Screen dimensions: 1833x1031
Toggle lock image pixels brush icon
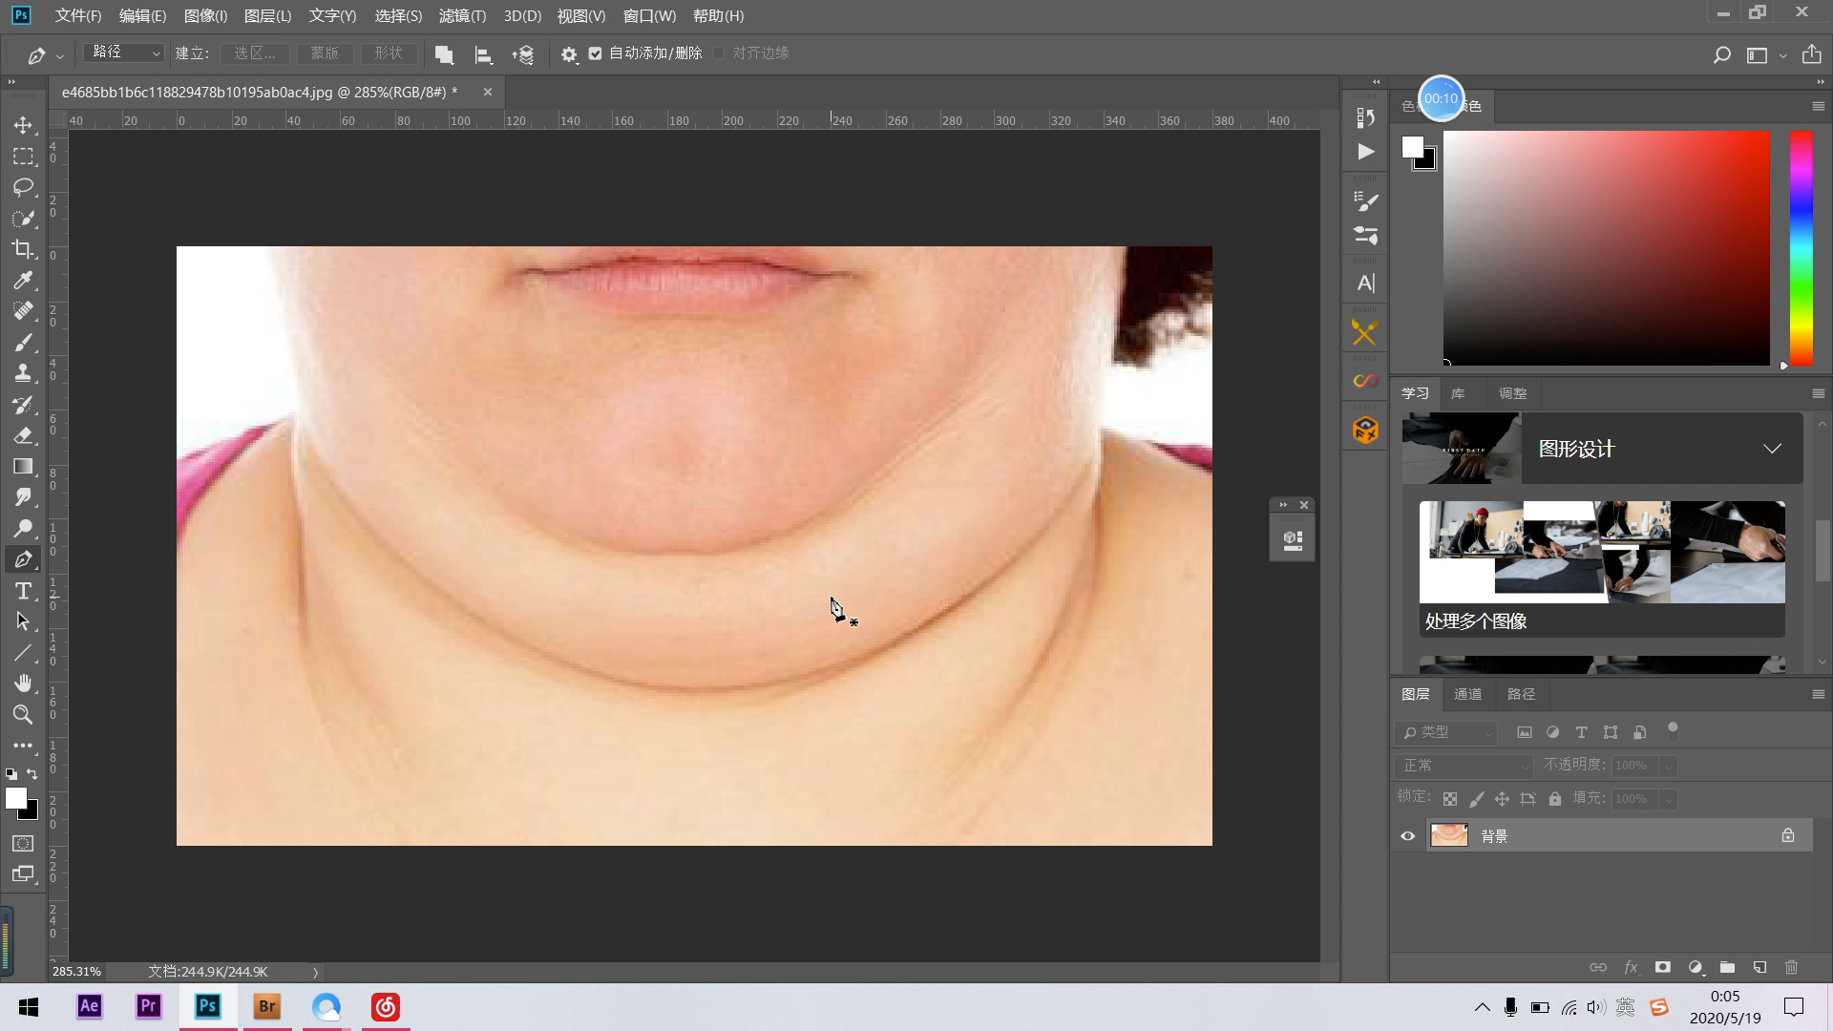click(x=1476, y=799)
